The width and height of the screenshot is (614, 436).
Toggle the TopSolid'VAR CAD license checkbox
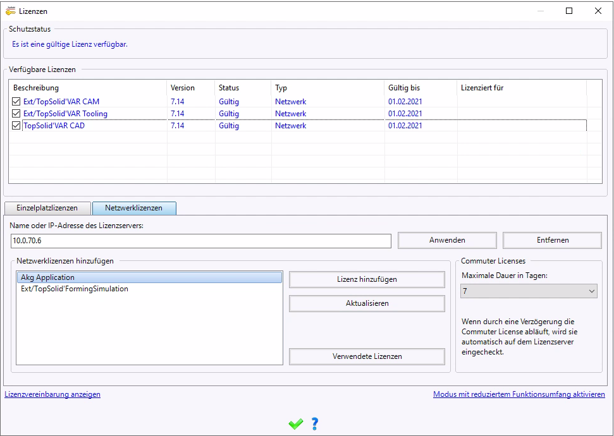click(16, 126)
